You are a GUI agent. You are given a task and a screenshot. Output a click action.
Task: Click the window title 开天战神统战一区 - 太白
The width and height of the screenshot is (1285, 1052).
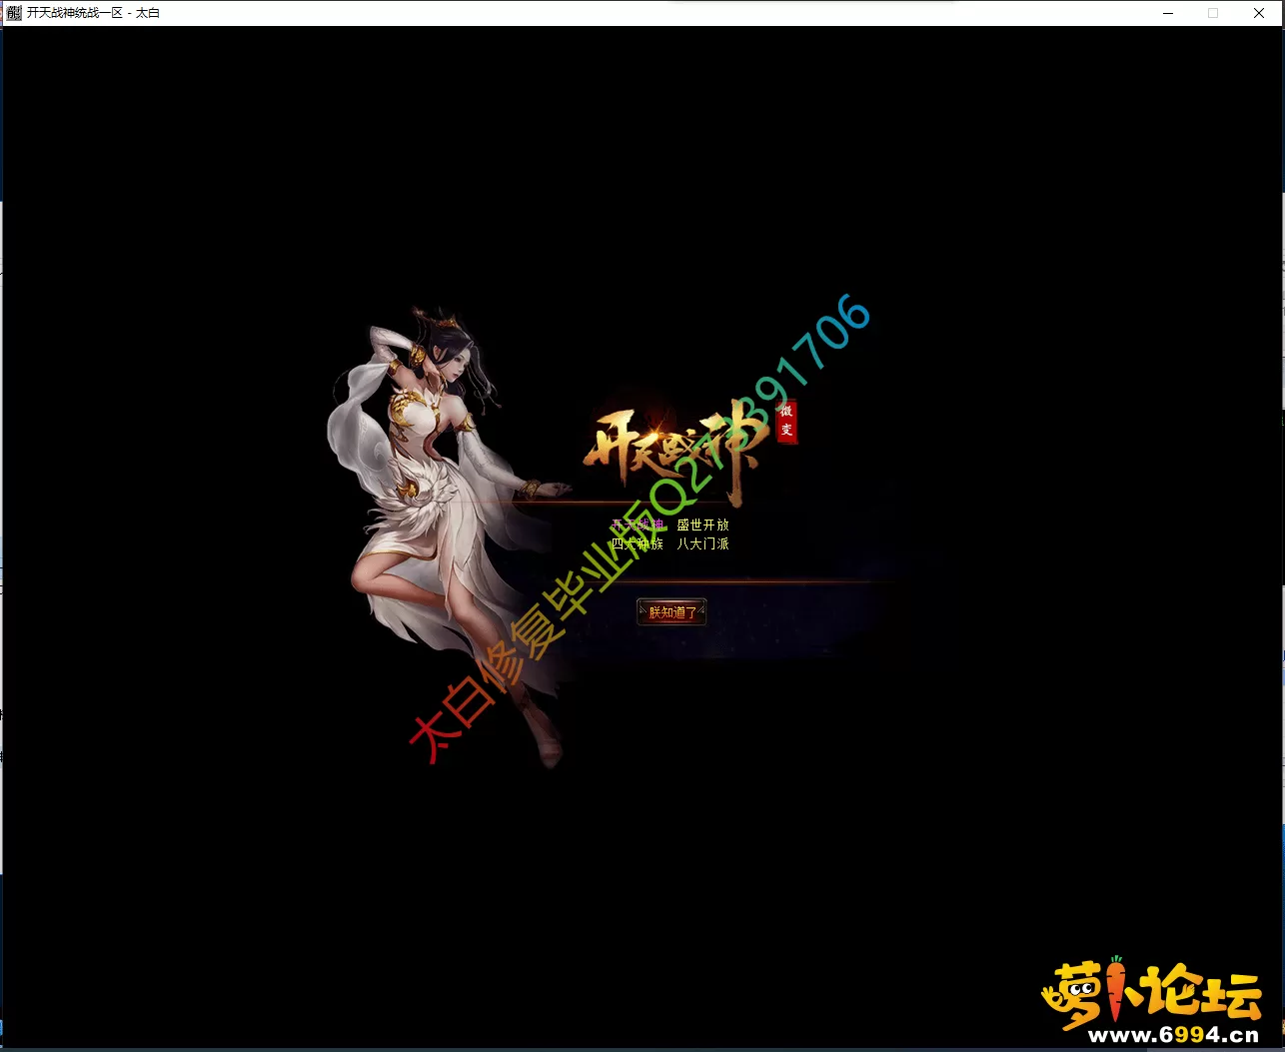click(x=93, y=13)
